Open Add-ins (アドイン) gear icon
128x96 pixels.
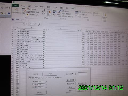coord(43,11)
